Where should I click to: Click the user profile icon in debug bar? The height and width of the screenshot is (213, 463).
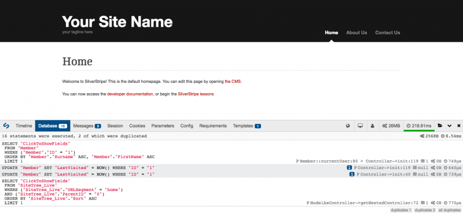click(x=372, y=126)
